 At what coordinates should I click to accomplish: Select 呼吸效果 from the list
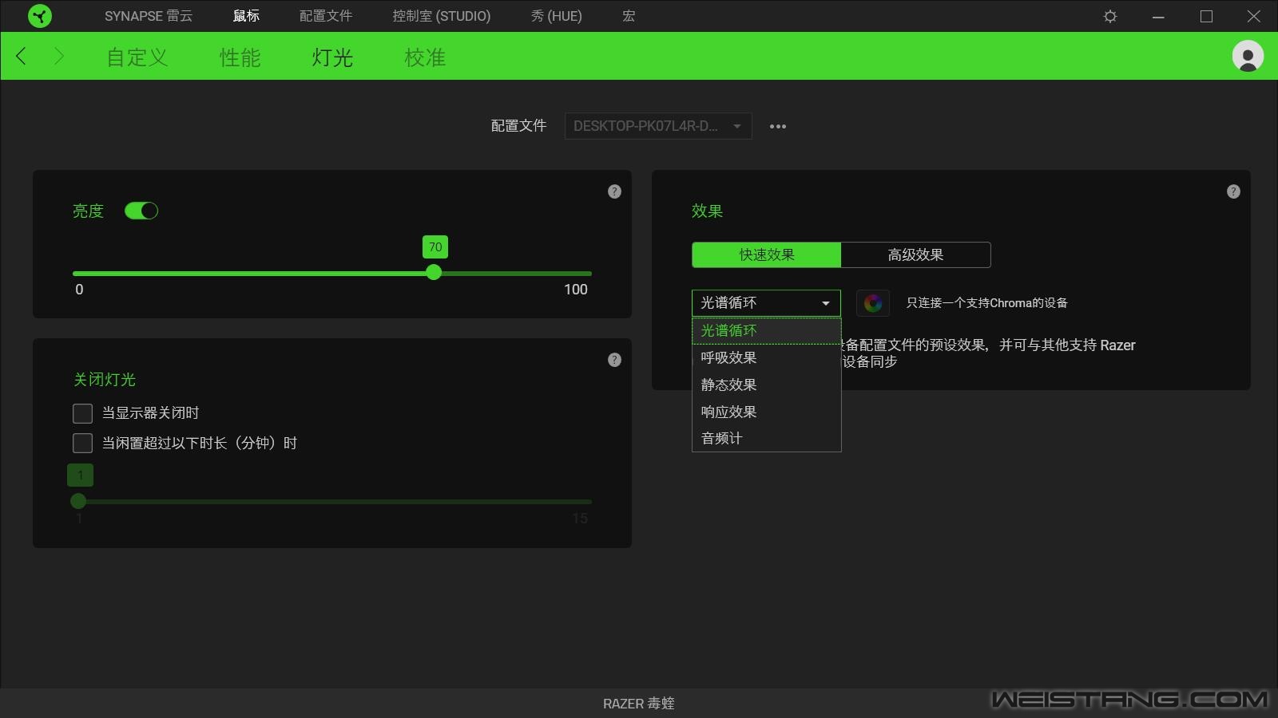(766, 357)
